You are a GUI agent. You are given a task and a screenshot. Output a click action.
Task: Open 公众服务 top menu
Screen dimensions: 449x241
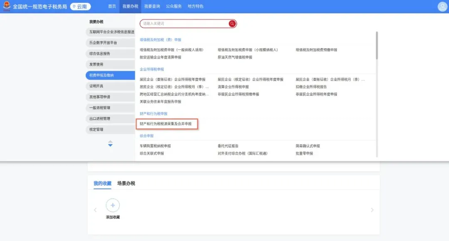point(174,6)
